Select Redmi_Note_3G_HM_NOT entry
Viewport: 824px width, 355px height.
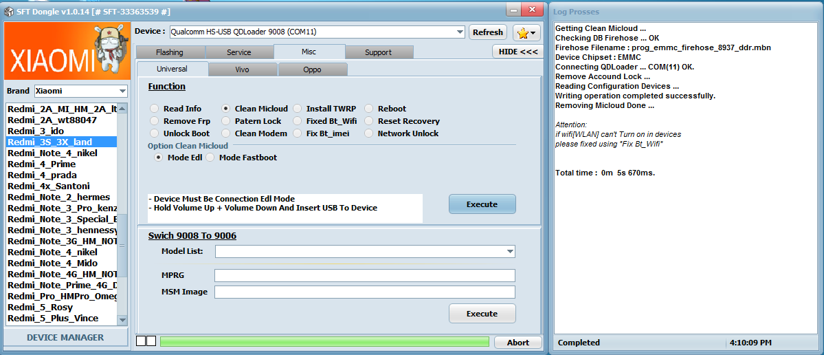click(x=61, y=241)
